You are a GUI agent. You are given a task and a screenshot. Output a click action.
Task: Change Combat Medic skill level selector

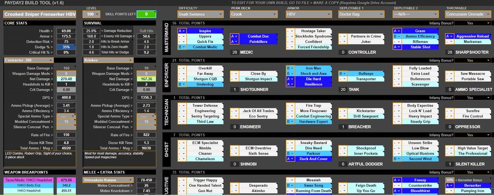(182, 47)
